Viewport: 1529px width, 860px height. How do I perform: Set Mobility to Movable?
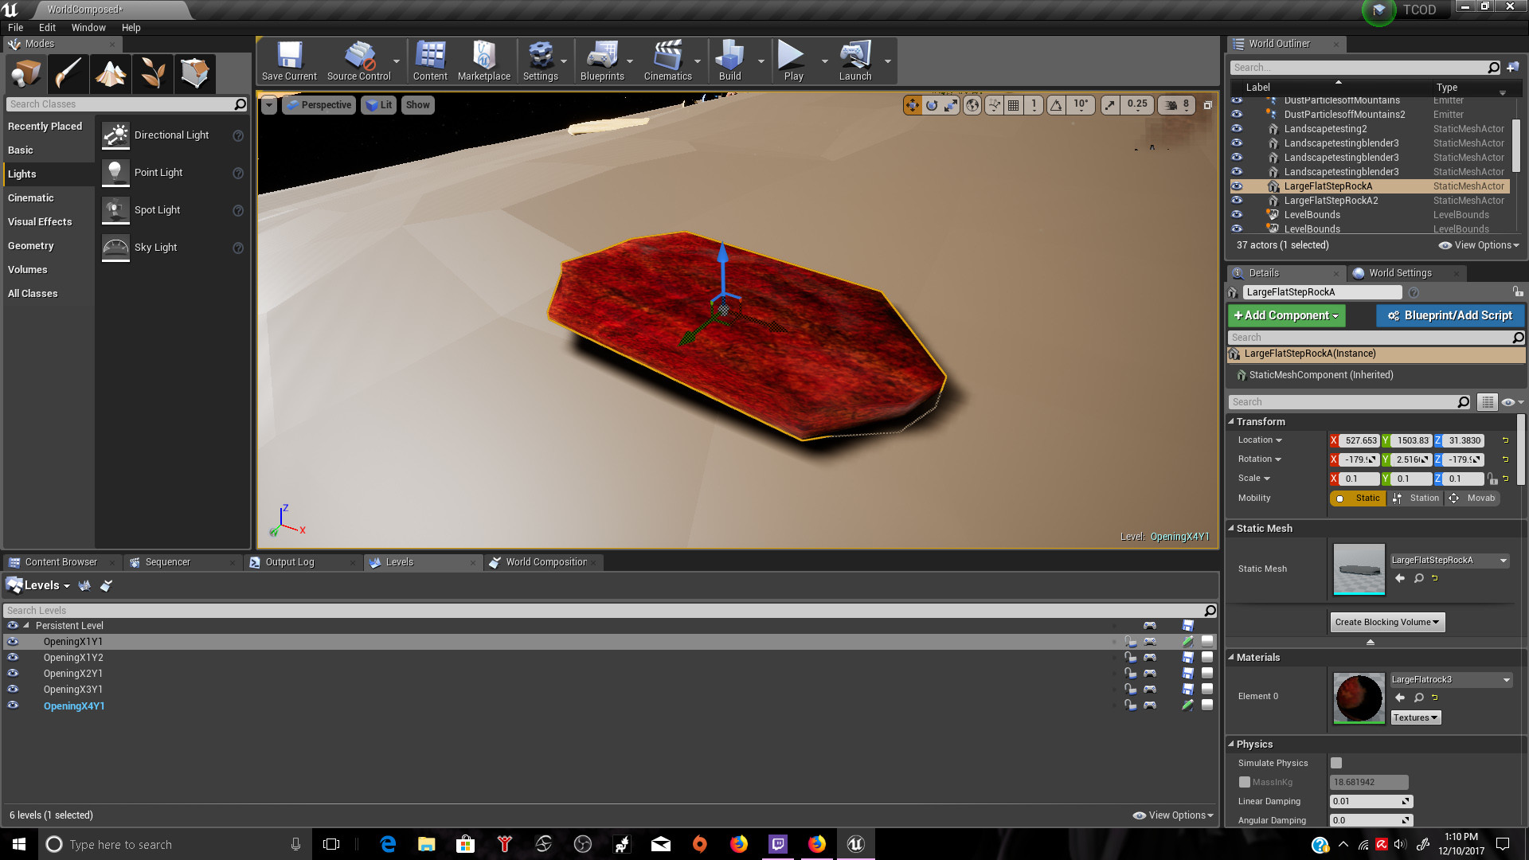[x=1472, y=498]
